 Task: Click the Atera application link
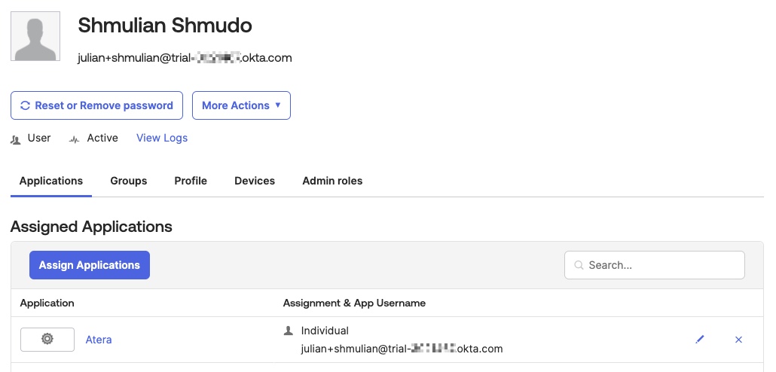99,340
